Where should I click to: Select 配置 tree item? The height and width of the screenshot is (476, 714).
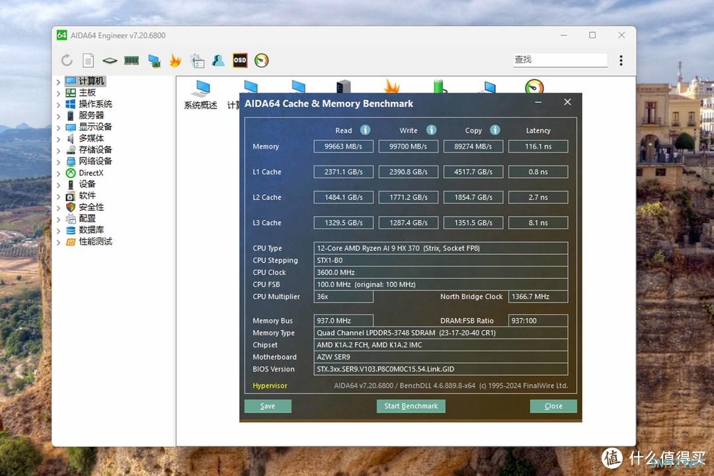pos(87,219)
